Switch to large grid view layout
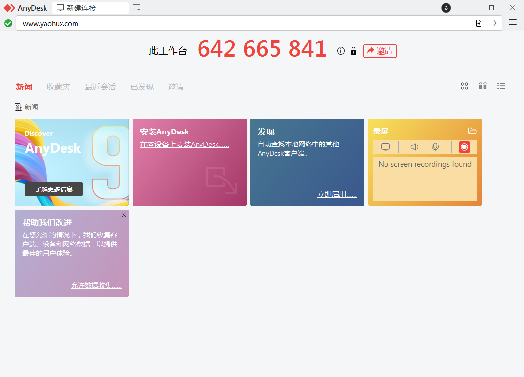The width and height of the screenshot is (524, 377). click(464, 86)
